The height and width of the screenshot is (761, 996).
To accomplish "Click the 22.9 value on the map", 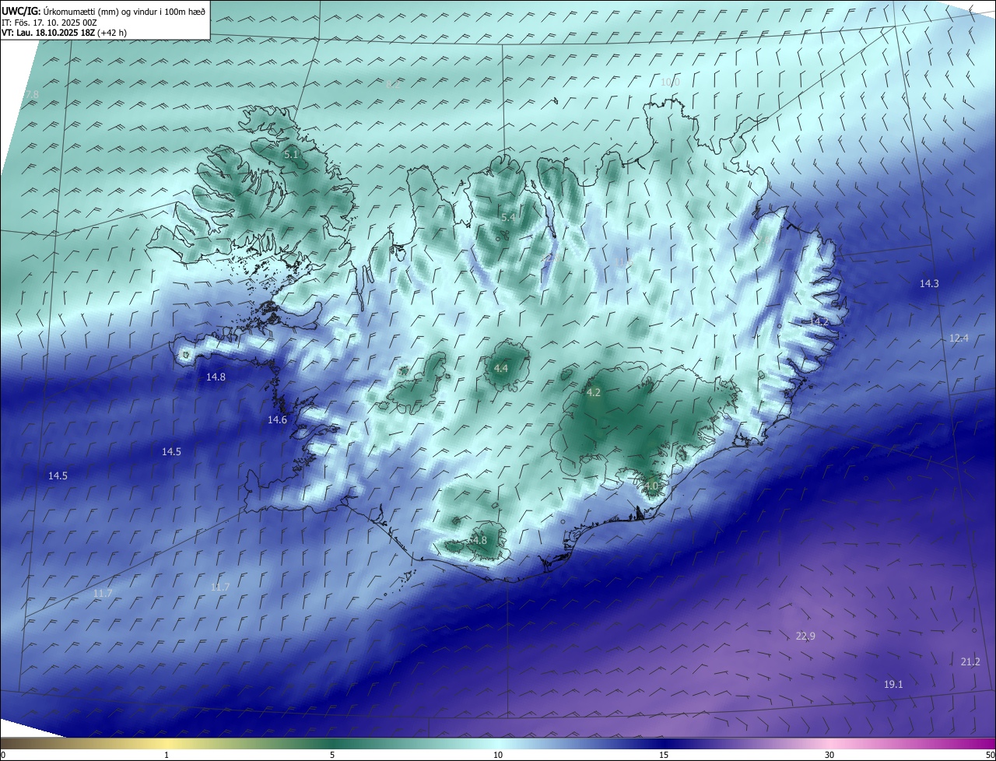I will 805,636.
